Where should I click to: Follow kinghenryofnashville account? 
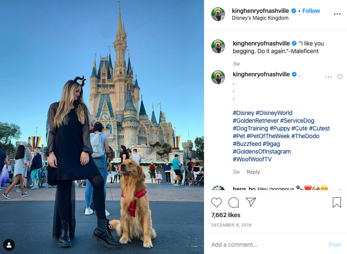(311, 11)
